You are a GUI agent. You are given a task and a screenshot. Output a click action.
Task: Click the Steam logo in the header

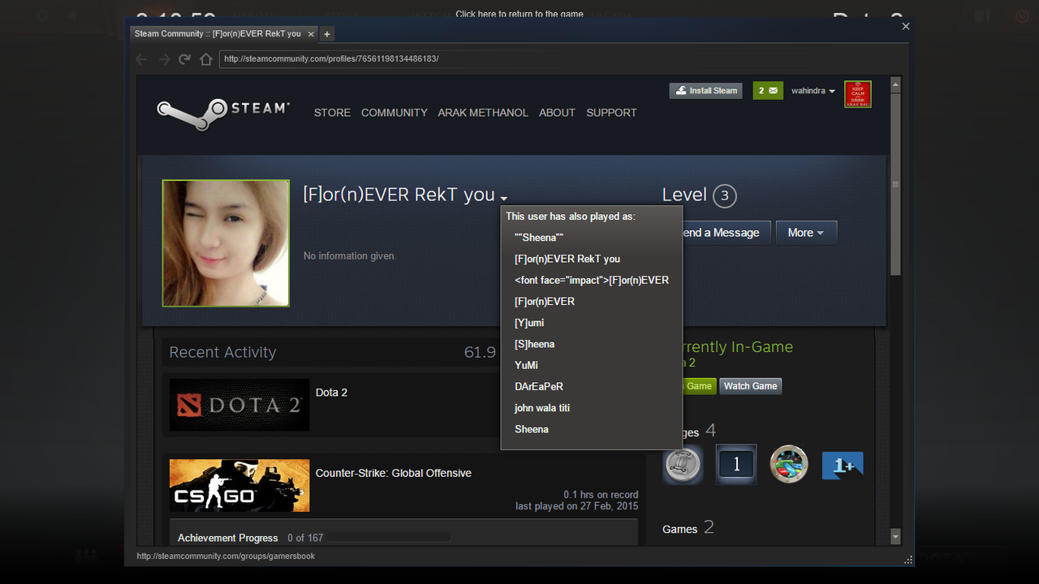[223, 113]
